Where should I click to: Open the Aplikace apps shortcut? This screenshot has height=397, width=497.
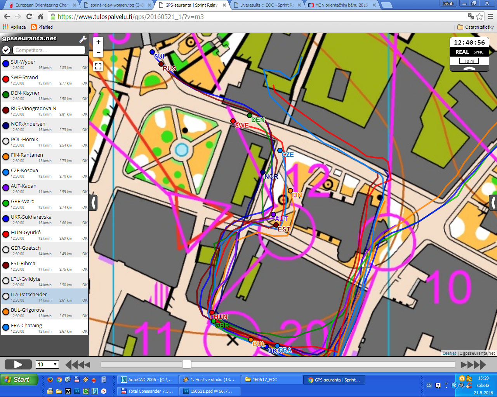pyautogui.click(x=14, y=27)
